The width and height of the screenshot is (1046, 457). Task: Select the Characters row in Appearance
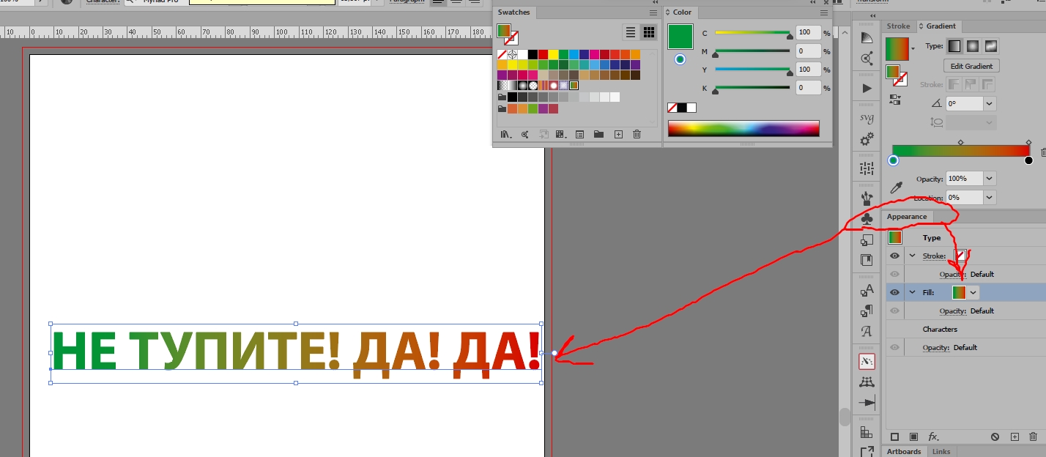tap(965, 329)
